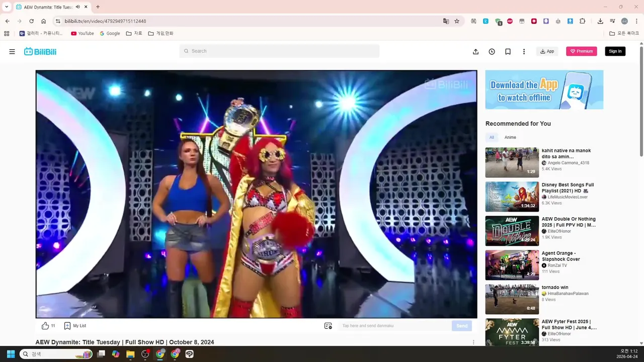644x362 pixels.
Task: Go to browser home page
Action: (44, 21)
